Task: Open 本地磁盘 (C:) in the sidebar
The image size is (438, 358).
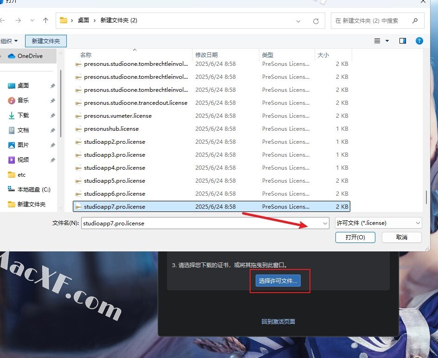Action: 29,189
